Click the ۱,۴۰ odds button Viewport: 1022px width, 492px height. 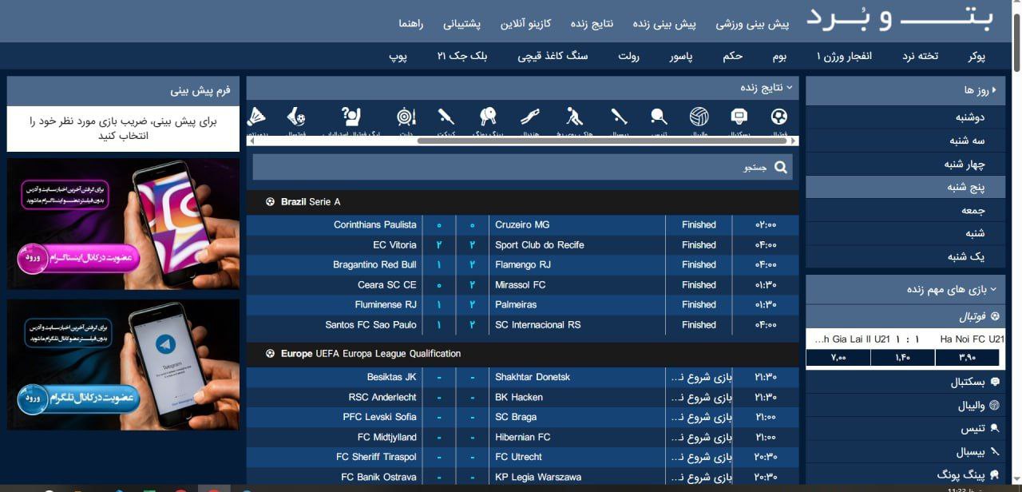[903, 358]
